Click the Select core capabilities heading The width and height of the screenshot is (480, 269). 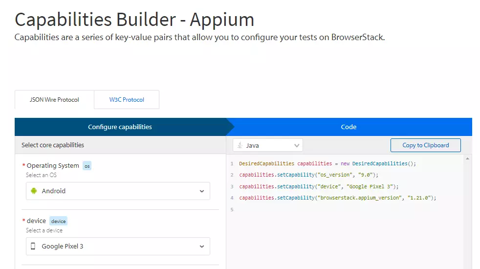click(x=53, y=145)
